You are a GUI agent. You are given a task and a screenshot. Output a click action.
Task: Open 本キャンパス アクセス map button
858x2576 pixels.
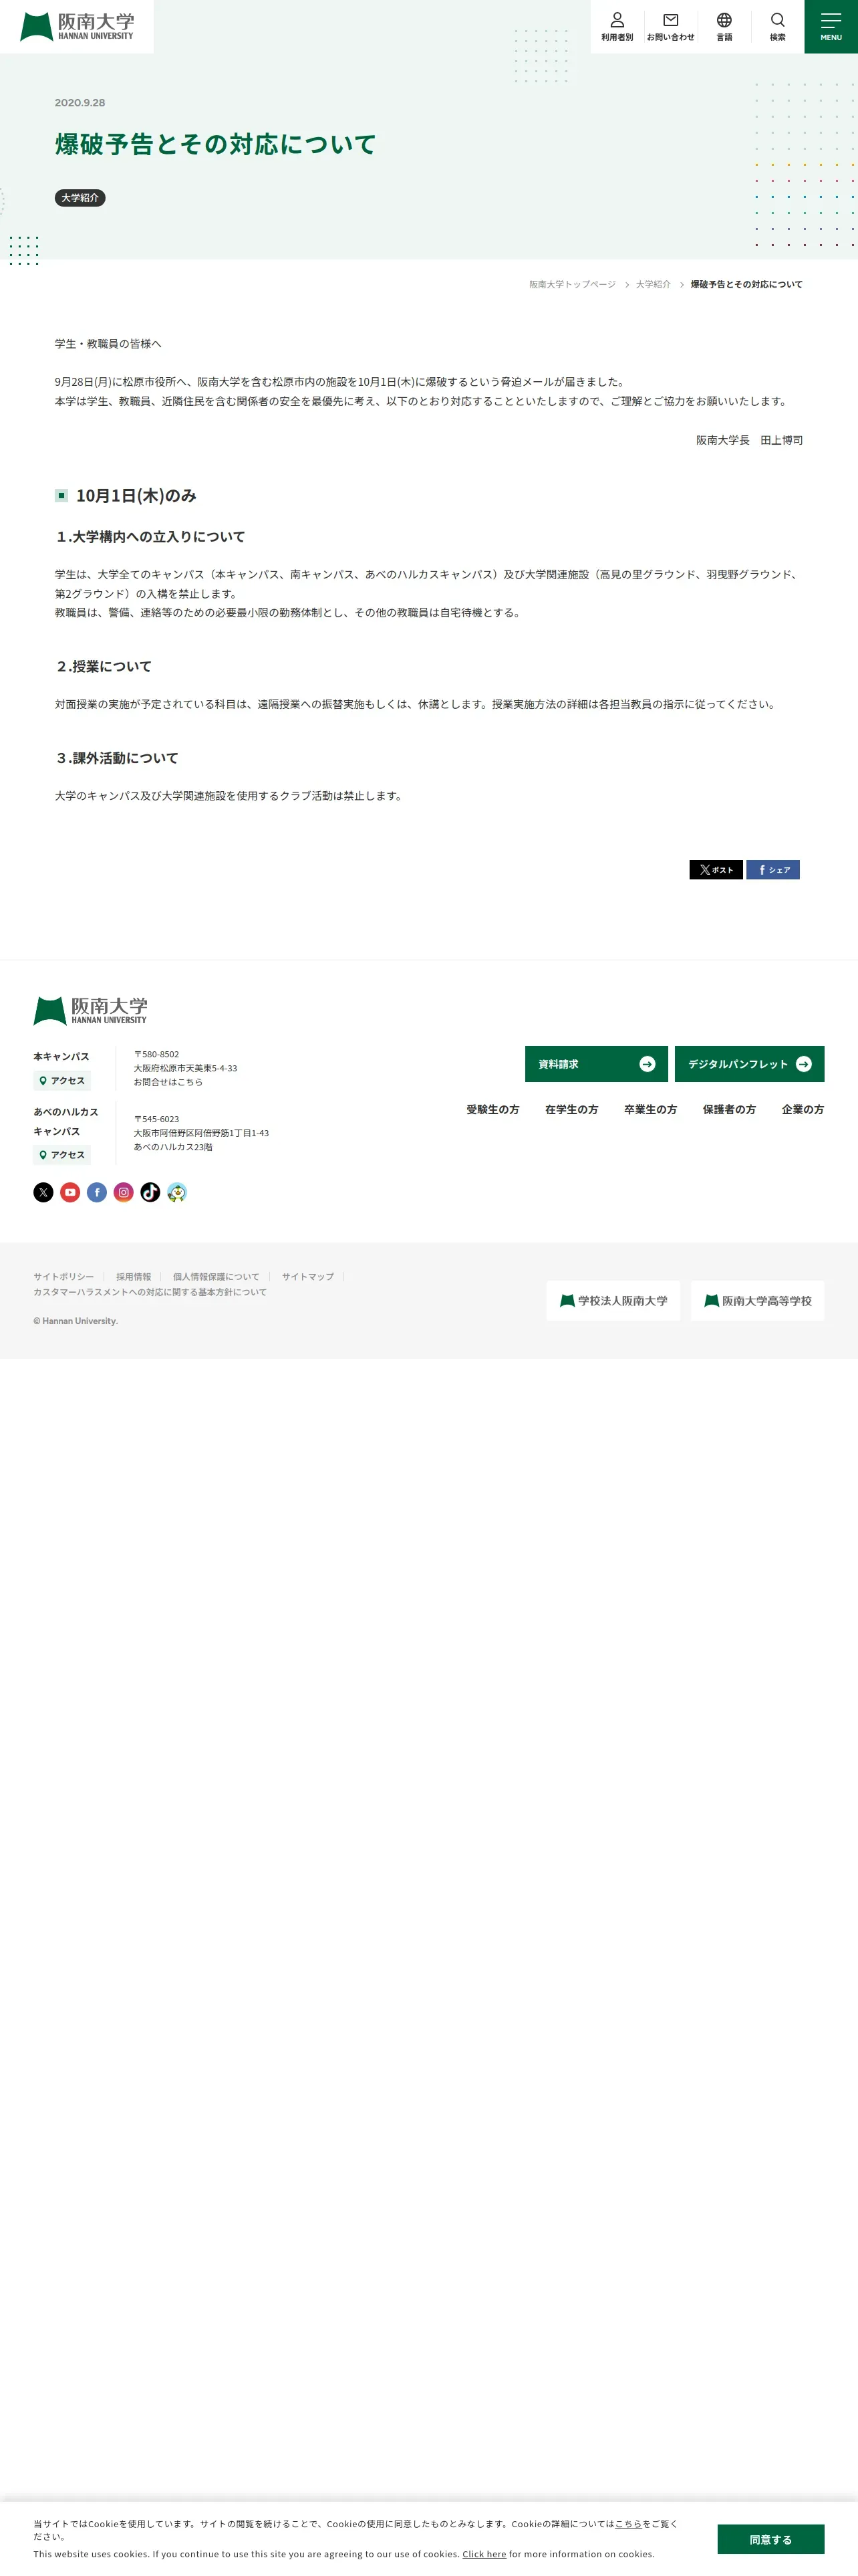click(62, 1081)
